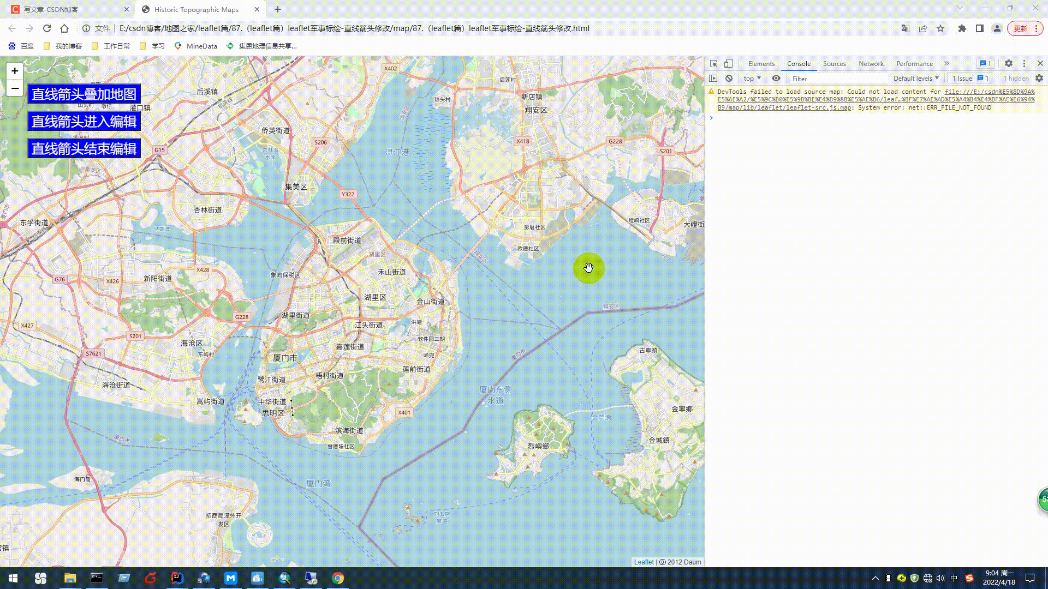Switch to the Elements tab
This screenshot has width=1048, height=589.
[x=761, y=64]
